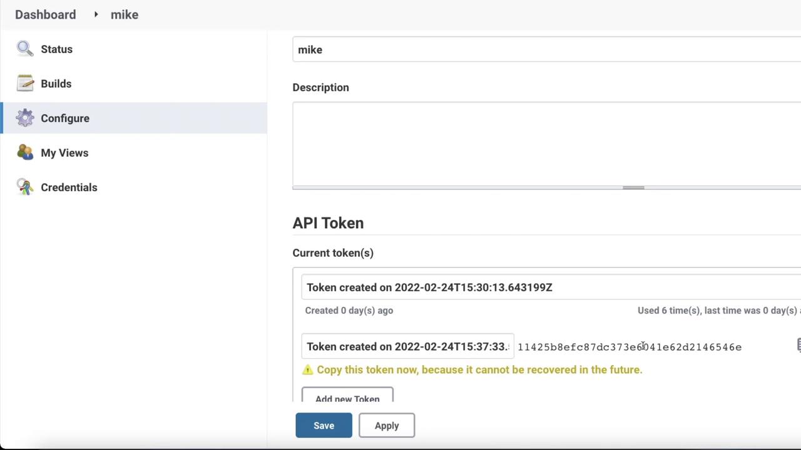
Task: Open the mike breadcrumb link
Action: coord(125,14)
